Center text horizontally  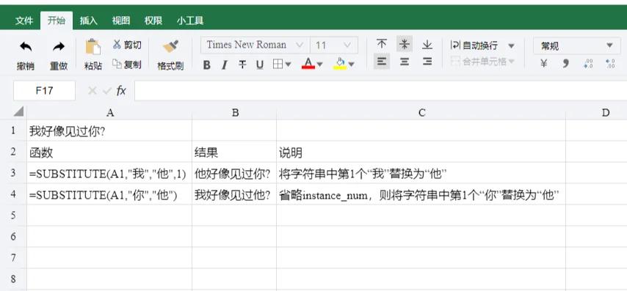tap(405, 62)
